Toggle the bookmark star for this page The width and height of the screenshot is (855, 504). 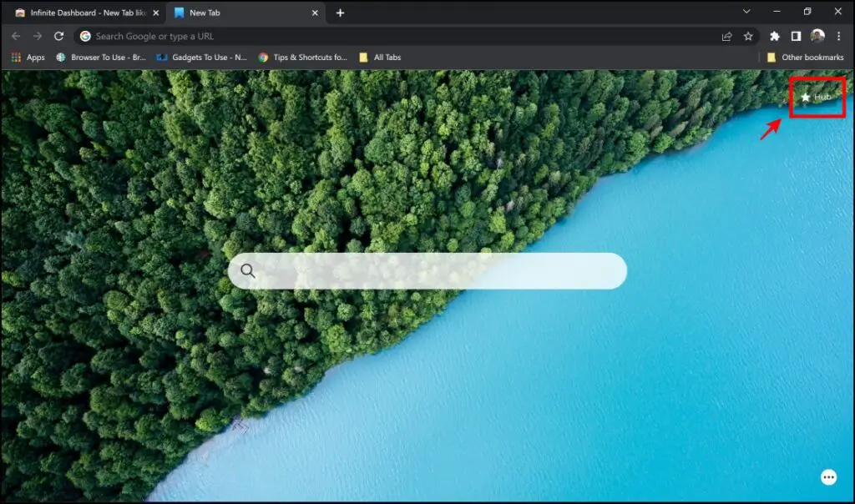tap(747, 36)
